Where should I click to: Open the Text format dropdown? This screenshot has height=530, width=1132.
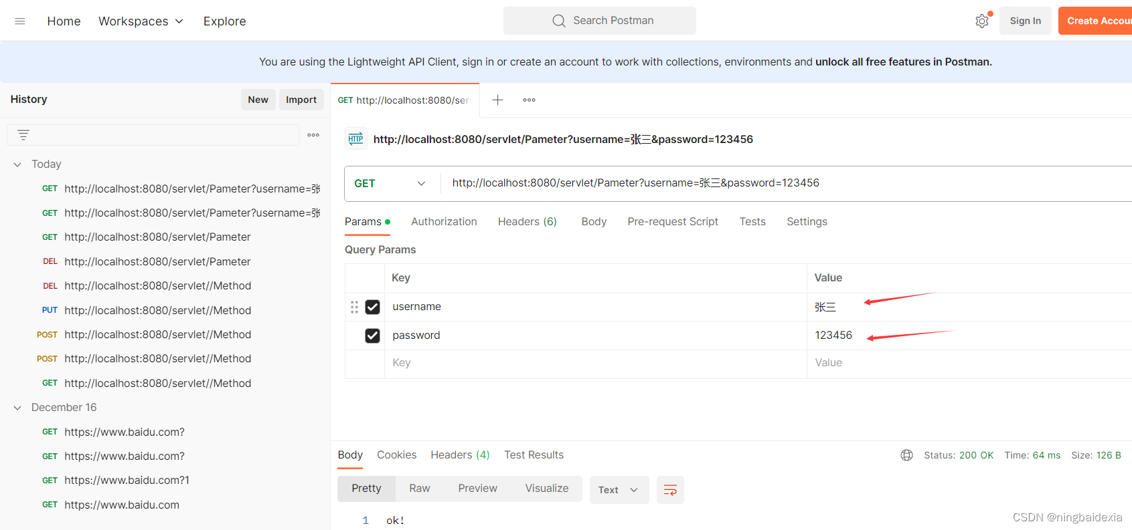tap(619, 490)
